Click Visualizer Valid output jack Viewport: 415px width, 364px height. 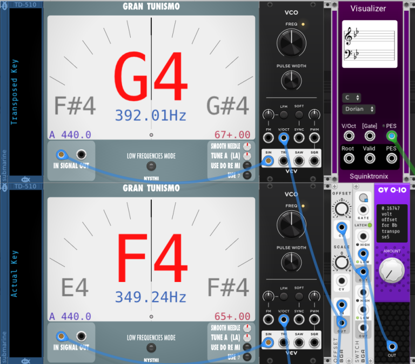pyautogui.click(x=370, y=159)
